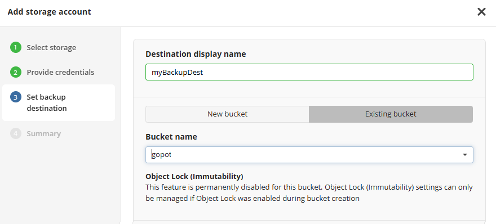Viewport: 496px width, 224px height.
Task: Choose the Existing bucket option
Action: tap(391, 114)
